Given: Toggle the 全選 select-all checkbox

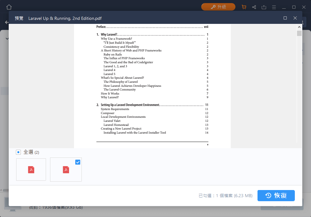Looking at the screenshot, I should 18,152.
